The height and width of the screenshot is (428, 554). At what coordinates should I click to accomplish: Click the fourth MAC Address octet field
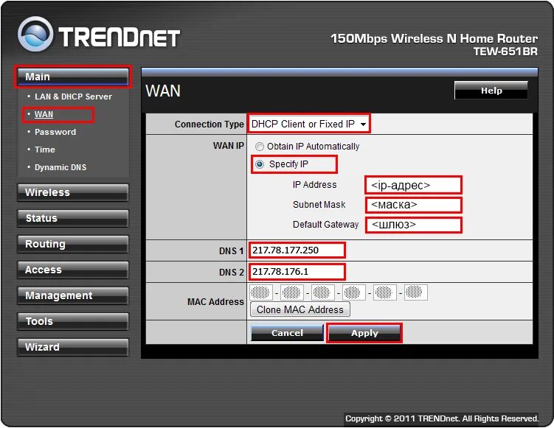(x=353, y=292)
